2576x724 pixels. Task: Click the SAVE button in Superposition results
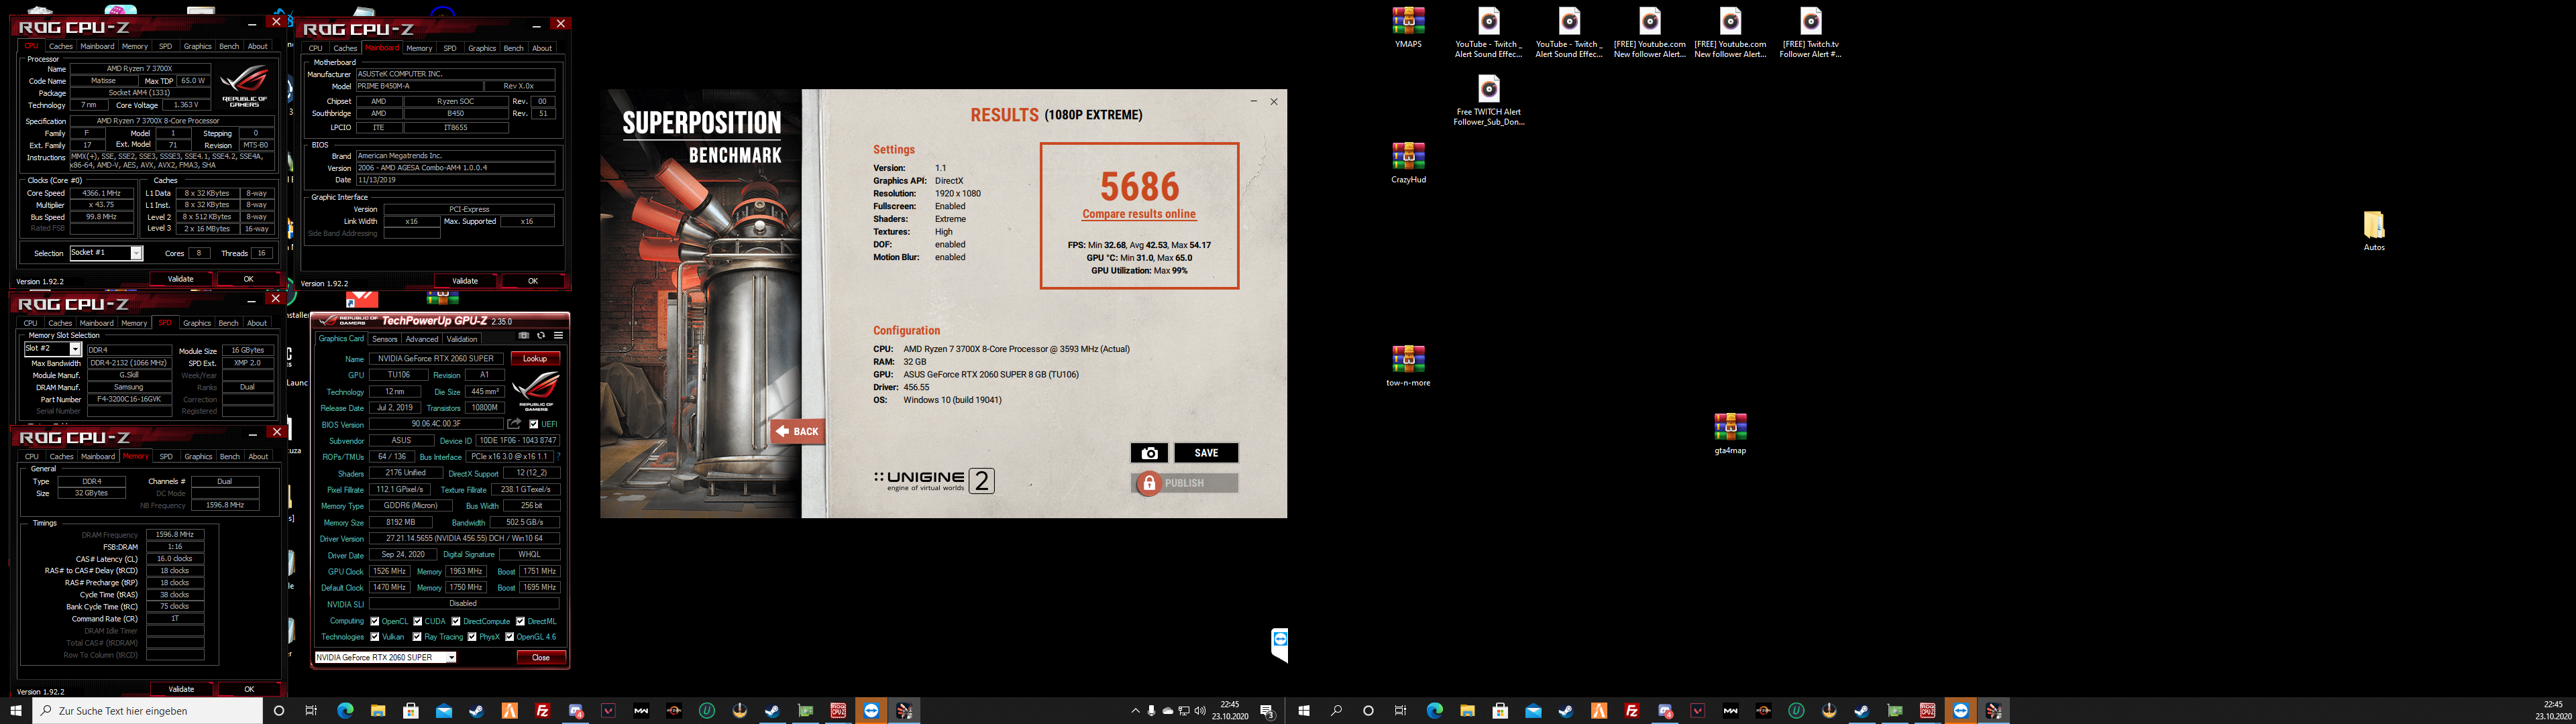pyautogui.click(x=1206, y=453)
